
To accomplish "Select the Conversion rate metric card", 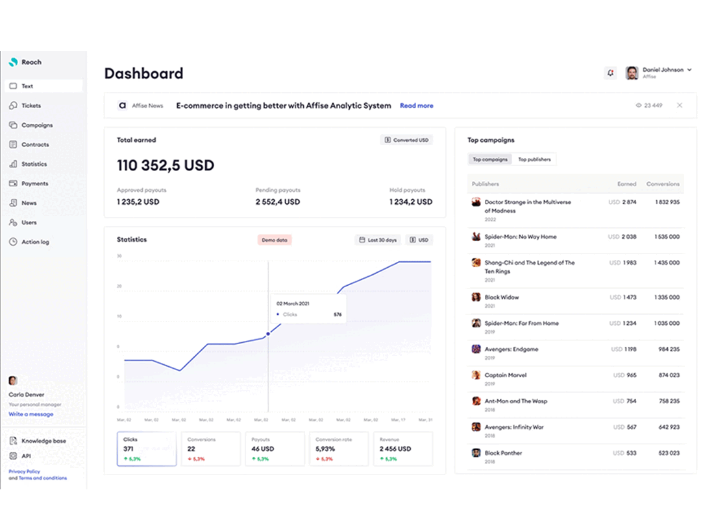I will point(339,449).
